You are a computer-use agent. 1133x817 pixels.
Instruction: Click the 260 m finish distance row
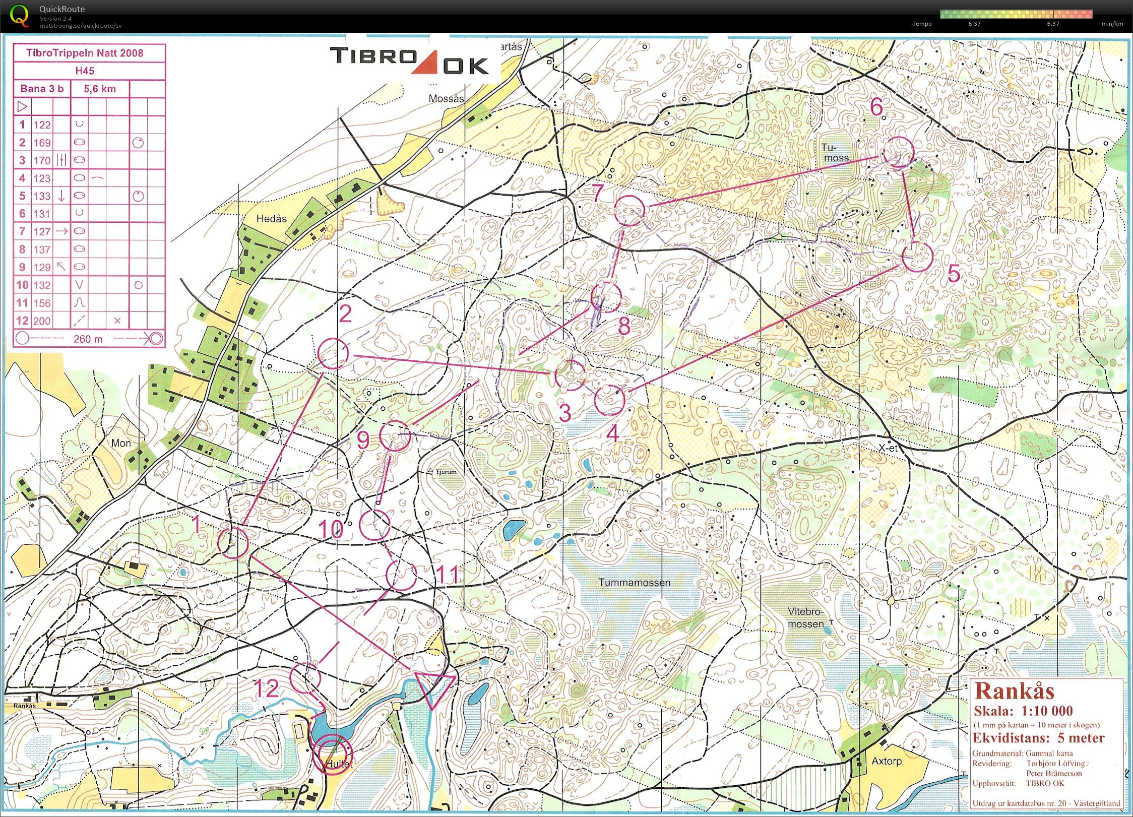(x=88, y=339)
